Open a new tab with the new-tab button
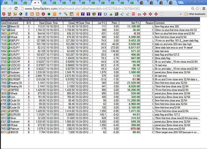Viewport: 207px width, 149px height. 181,3
